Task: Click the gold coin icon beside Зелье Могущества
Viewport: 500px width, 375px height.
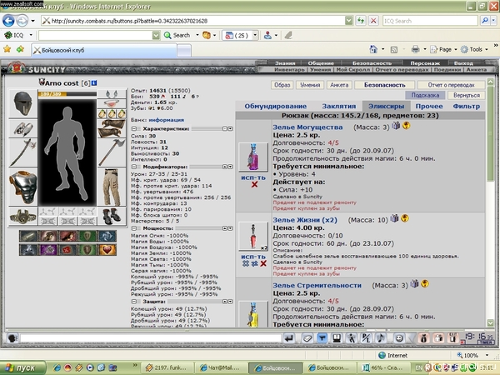Action: pyautogui.click(x=407, y=126)
